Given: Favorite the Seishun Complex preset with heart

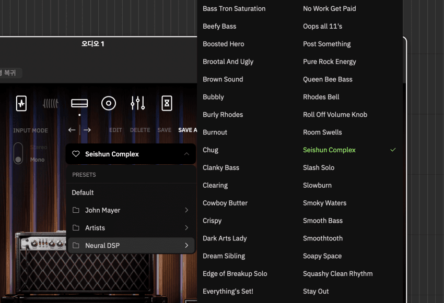Looking at the screenshot, I should (x=76, y=154).
